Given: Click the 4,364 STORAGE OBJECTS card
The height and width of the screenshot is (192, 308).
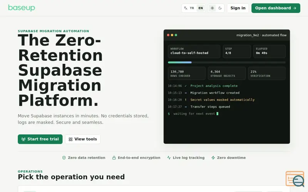Looking at the screenshot, I should (227, 73).
